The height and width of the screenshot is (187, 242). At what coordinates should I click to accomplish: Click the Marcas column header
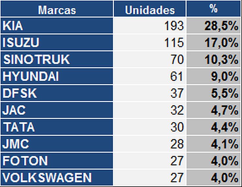57,9
